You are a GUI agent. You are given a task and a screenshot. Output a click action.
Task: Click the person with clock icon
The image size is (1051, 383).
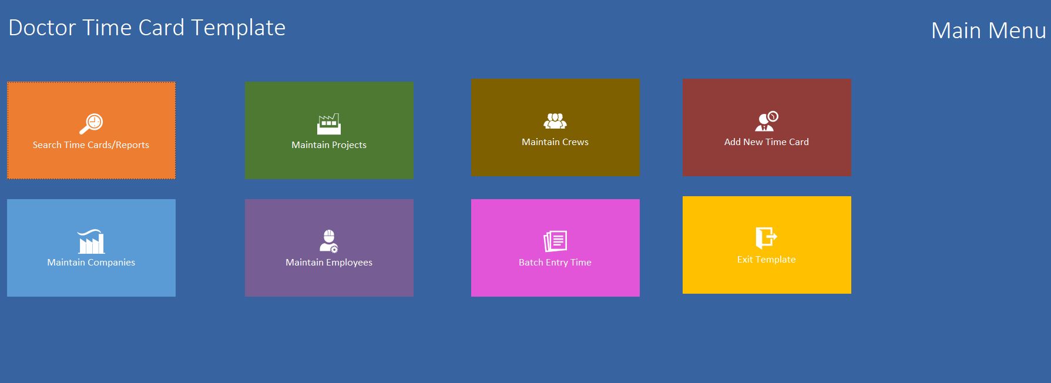coord(767,121)
